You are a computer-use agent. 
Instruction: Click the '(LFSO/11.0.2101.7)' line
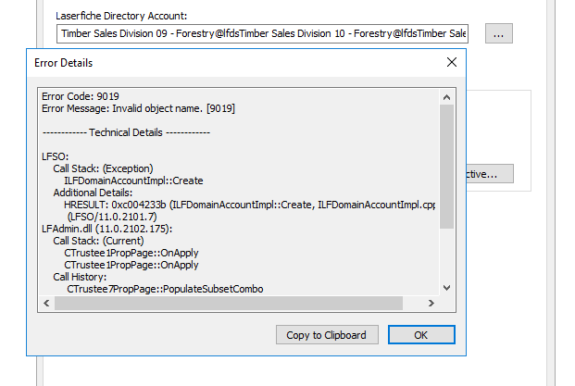click(x=112, y=217)
